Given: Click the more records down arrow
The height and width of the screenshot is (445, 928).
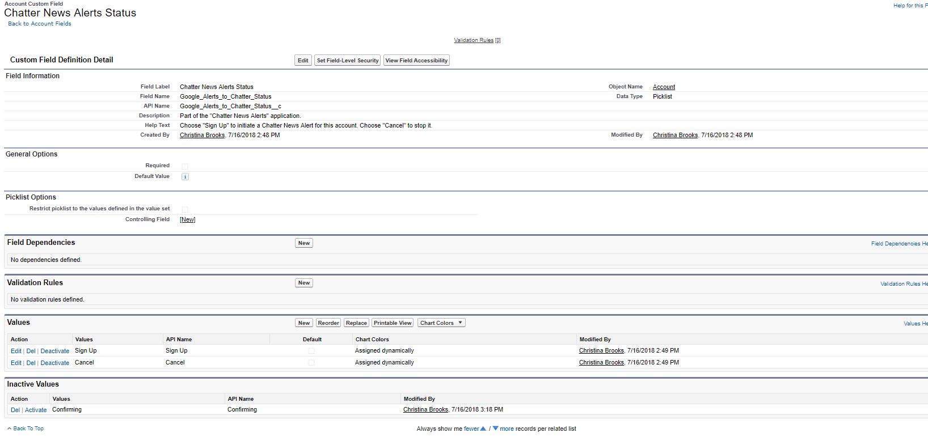Looking at the screenshot, I should [495, 429].
